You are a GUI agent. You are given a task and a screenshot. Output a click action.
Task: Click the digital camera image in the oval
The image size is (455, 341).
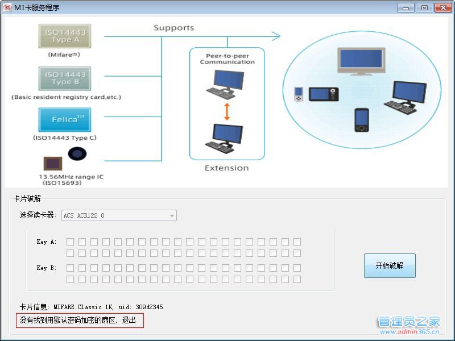pos(324,94)
